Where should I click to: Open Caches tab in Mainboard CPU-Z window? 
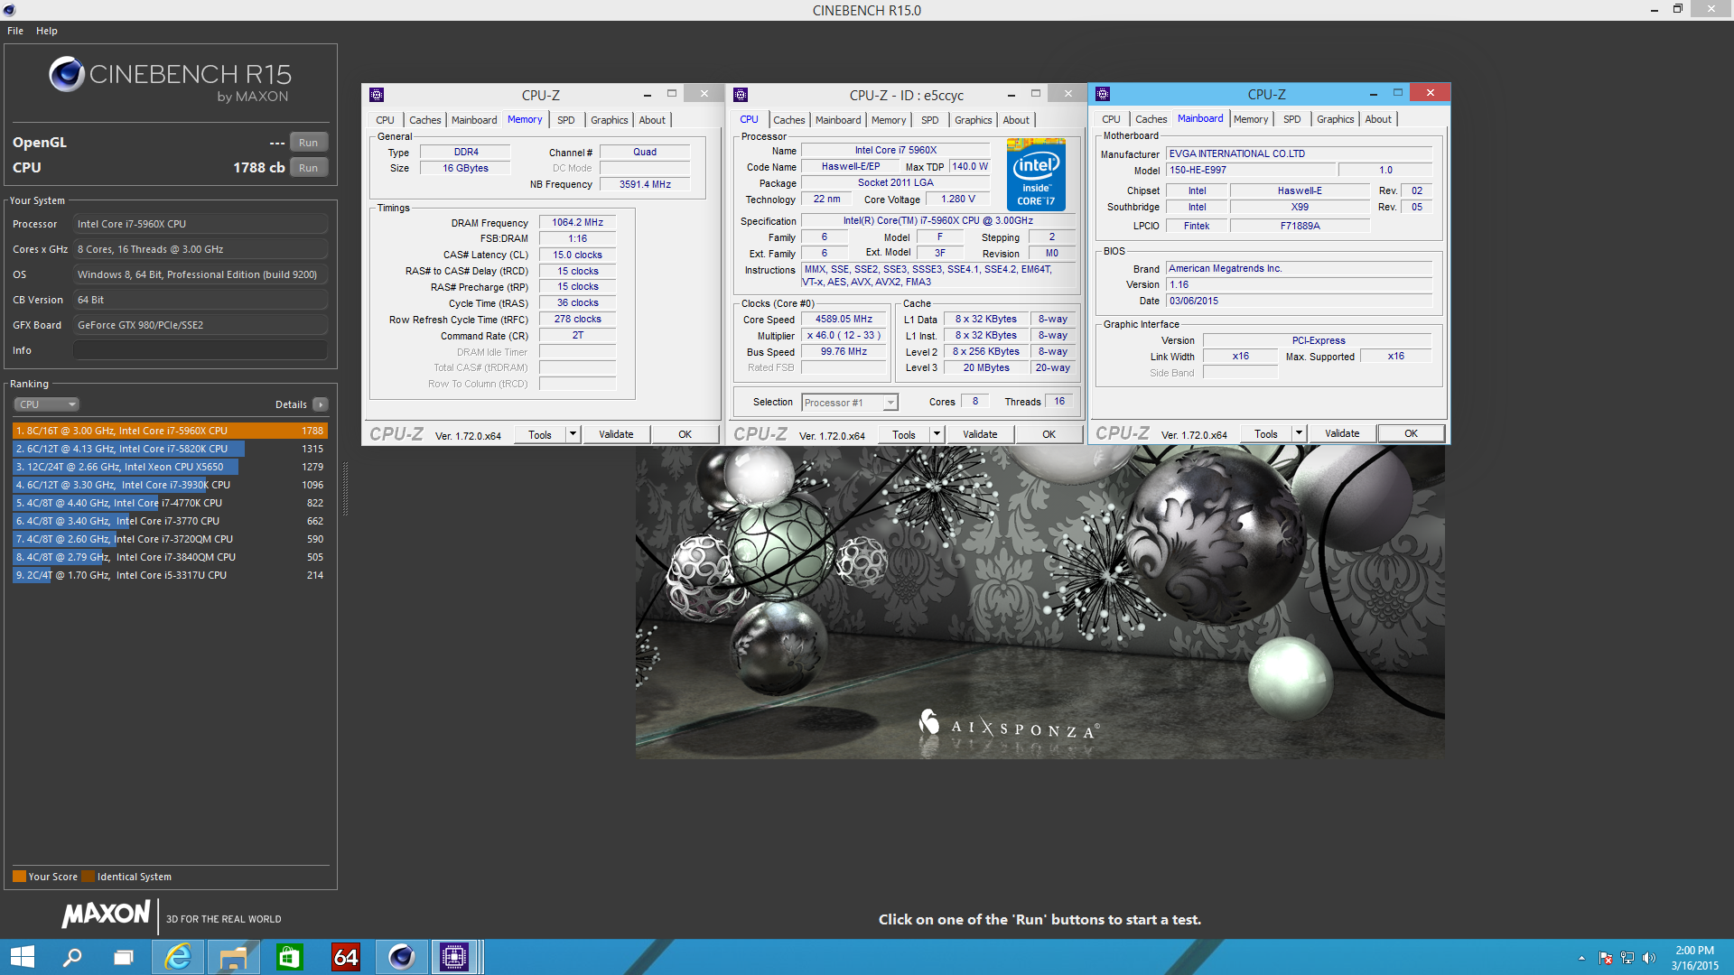[x=1151, y=119]
